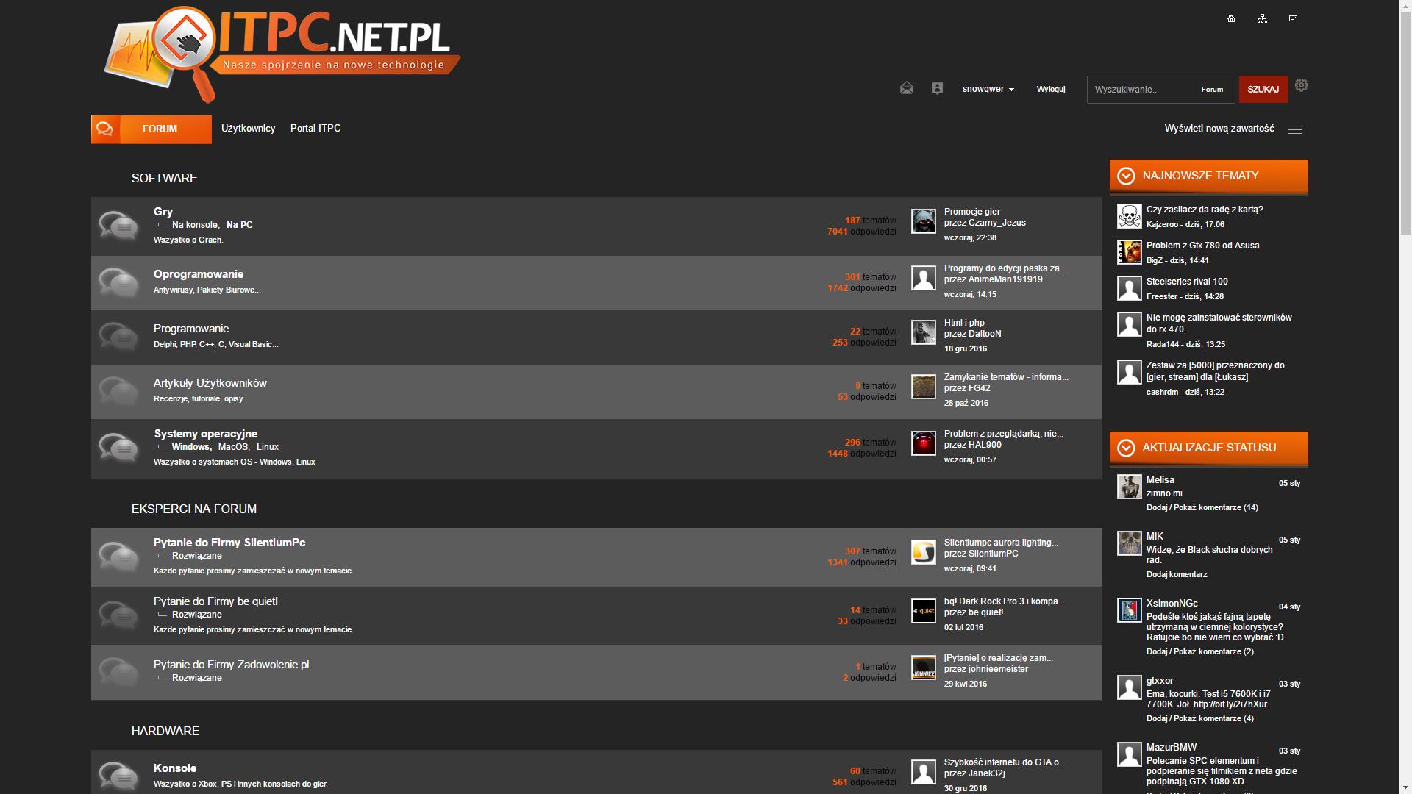Image resolution: width=1412 pixels, height=794 pixels.
Task: Click the Wyszukiwanie search input field
Action: 1140,90
